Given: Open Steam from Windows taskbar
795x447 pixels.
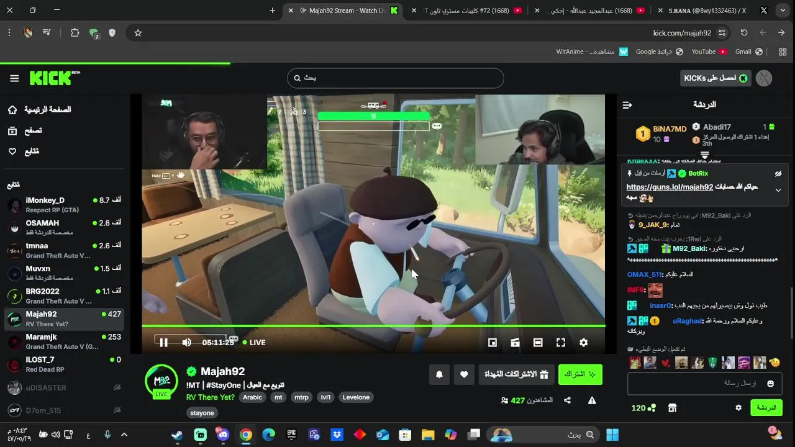Looking at the screenshot, I should (x=178, y=435).
